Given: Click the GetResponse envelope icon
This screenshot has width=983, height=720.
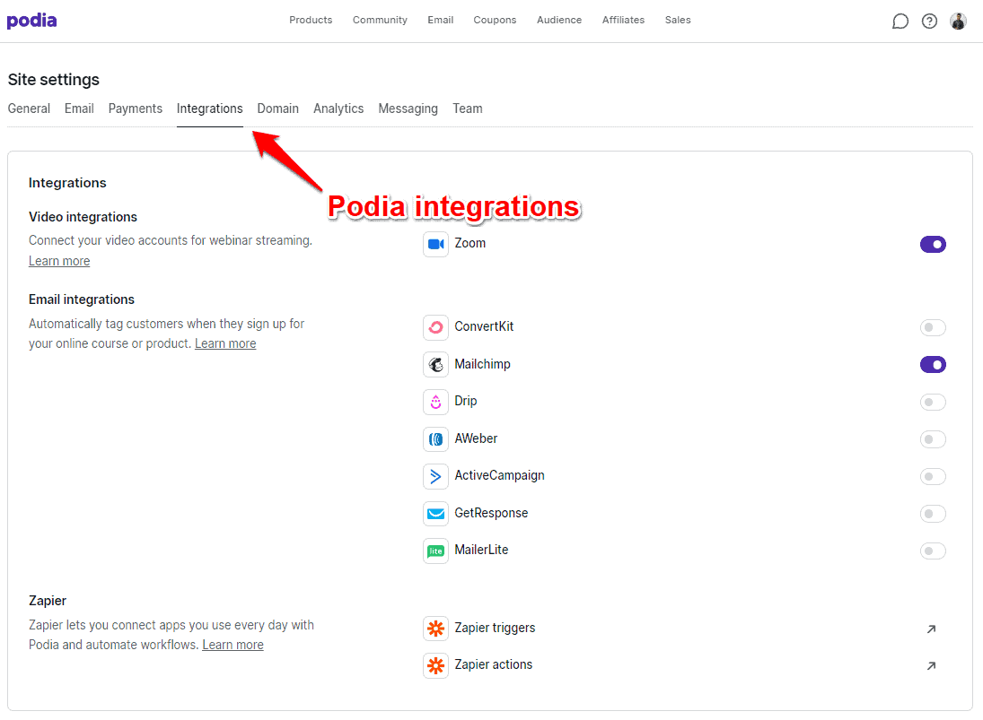Looking at the screenshot, I should 435,513.
